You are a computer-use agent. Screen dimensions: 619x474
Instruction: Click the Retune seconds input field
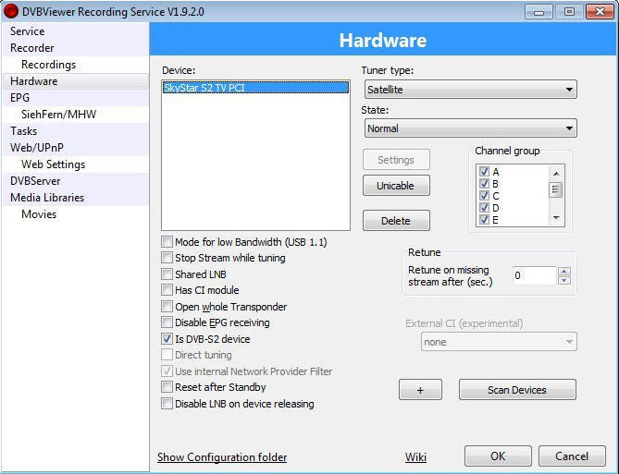tap(534, 275)
